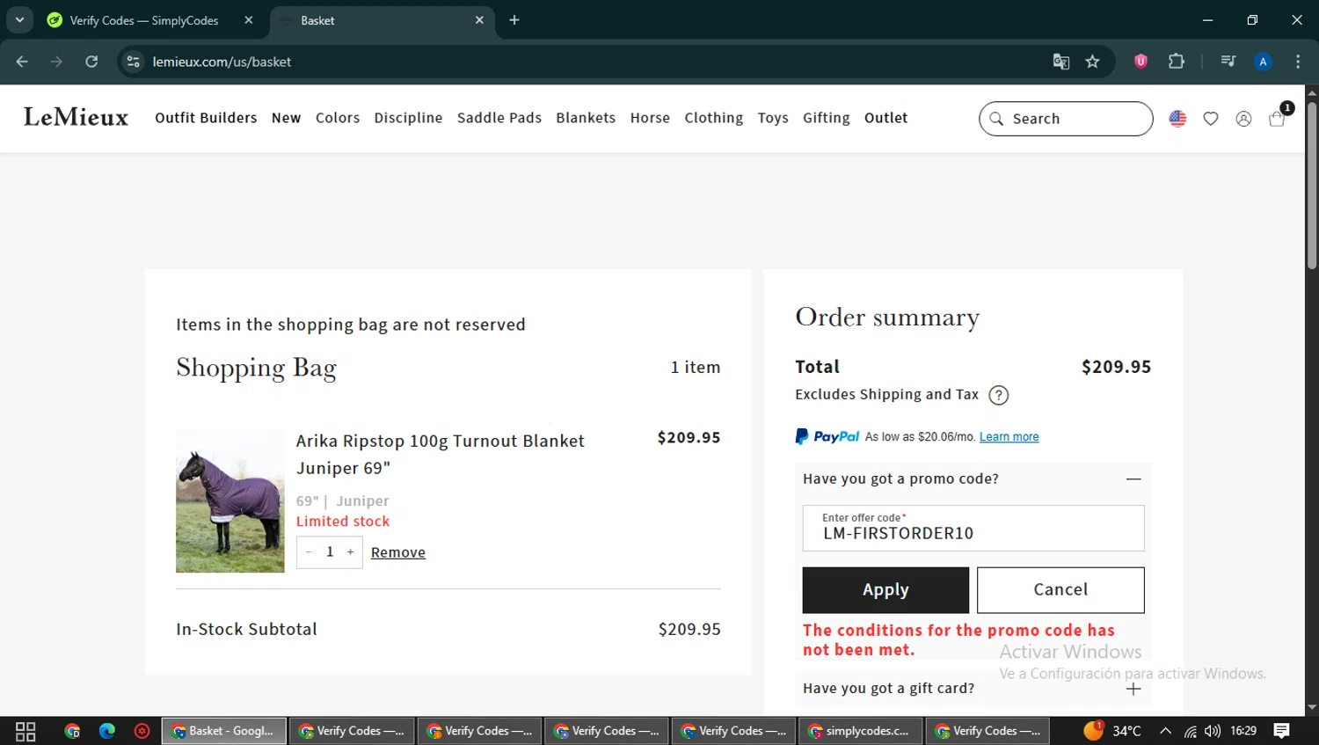Open the tab search dropdown arrow
This screenshot has height=745, width=1319.
click(x=19, y=20)
